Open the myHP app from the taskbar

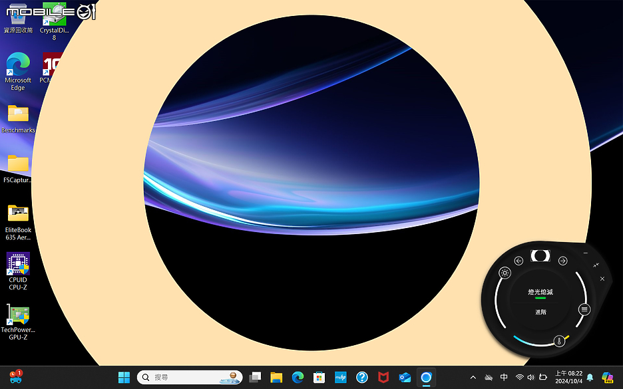tap(341, 377)
